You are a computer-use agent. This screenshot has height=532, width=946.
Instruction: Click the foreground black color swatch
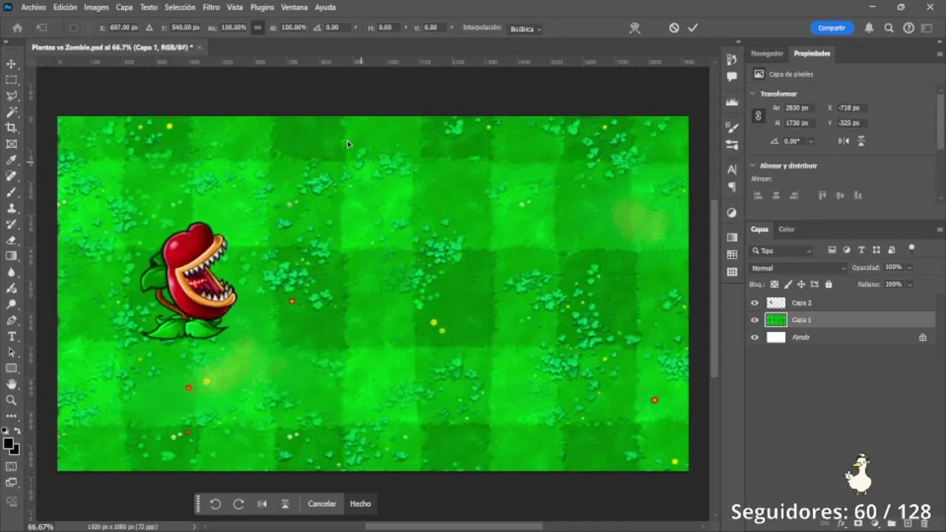pyautogui.click(x=8, y=443)
